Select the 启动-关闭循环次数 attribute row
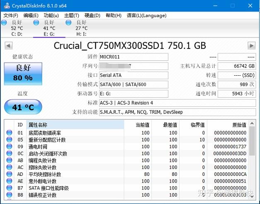Screen dimensions: 260x204 [x=126, y=154]
